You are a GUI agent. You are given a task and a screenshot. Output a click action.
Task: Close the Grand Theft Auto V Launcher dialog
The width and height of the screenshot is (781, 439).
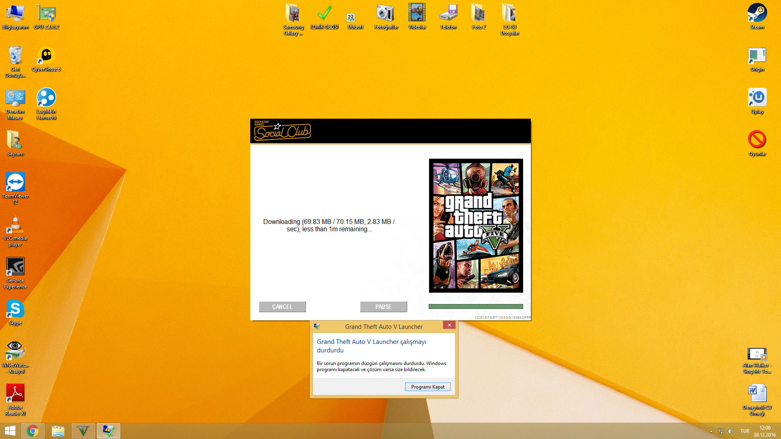coord(449,325)
